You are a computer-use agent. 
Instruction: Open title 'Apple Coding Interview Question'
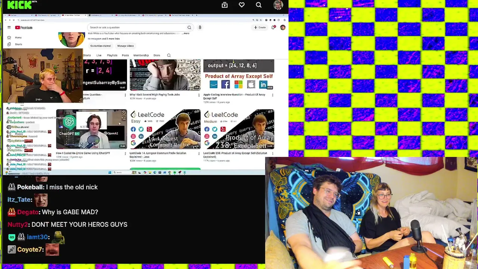click(x=234, y=96)
